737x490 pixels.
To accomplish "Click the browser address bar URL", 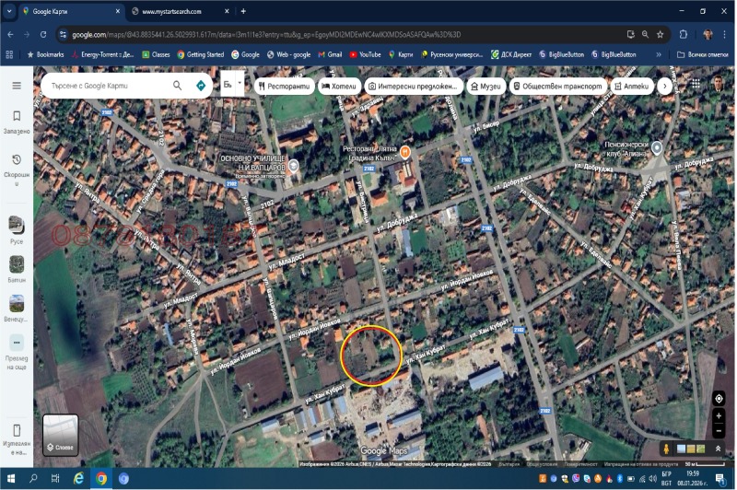I will point(266,34).
